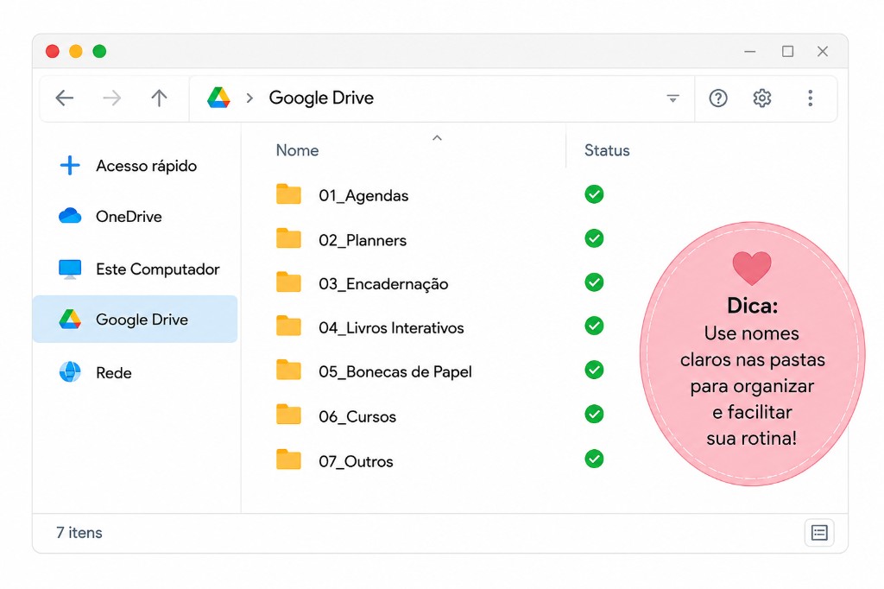Switch to details list view button
This screenshot has width=884, height=589.
[x=819, y=533]
